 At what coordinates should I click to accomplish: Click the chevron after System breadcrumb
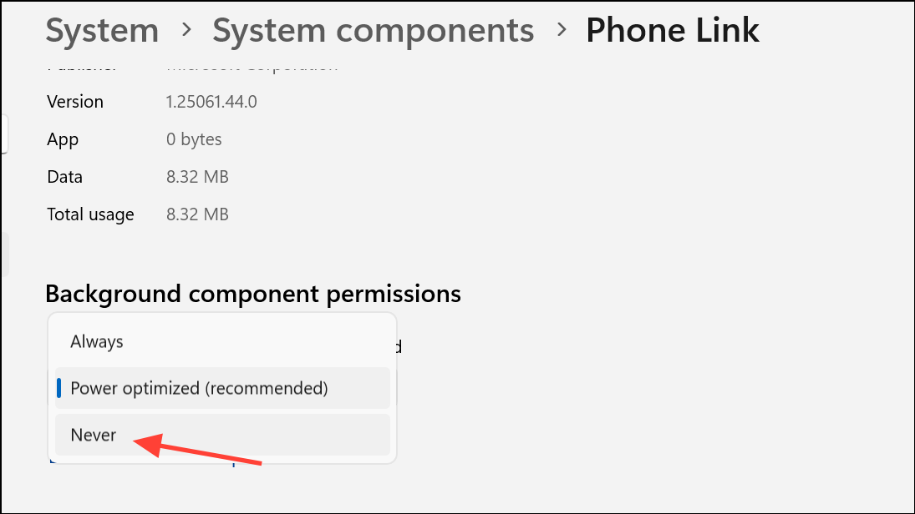coord(186,29)
